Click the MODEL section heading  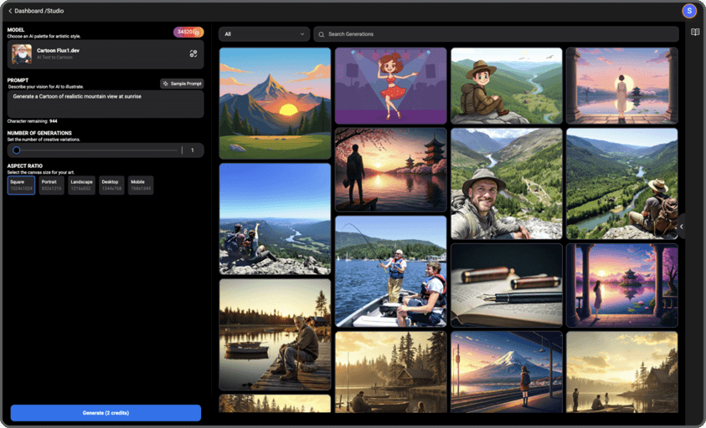pos(16,29)
